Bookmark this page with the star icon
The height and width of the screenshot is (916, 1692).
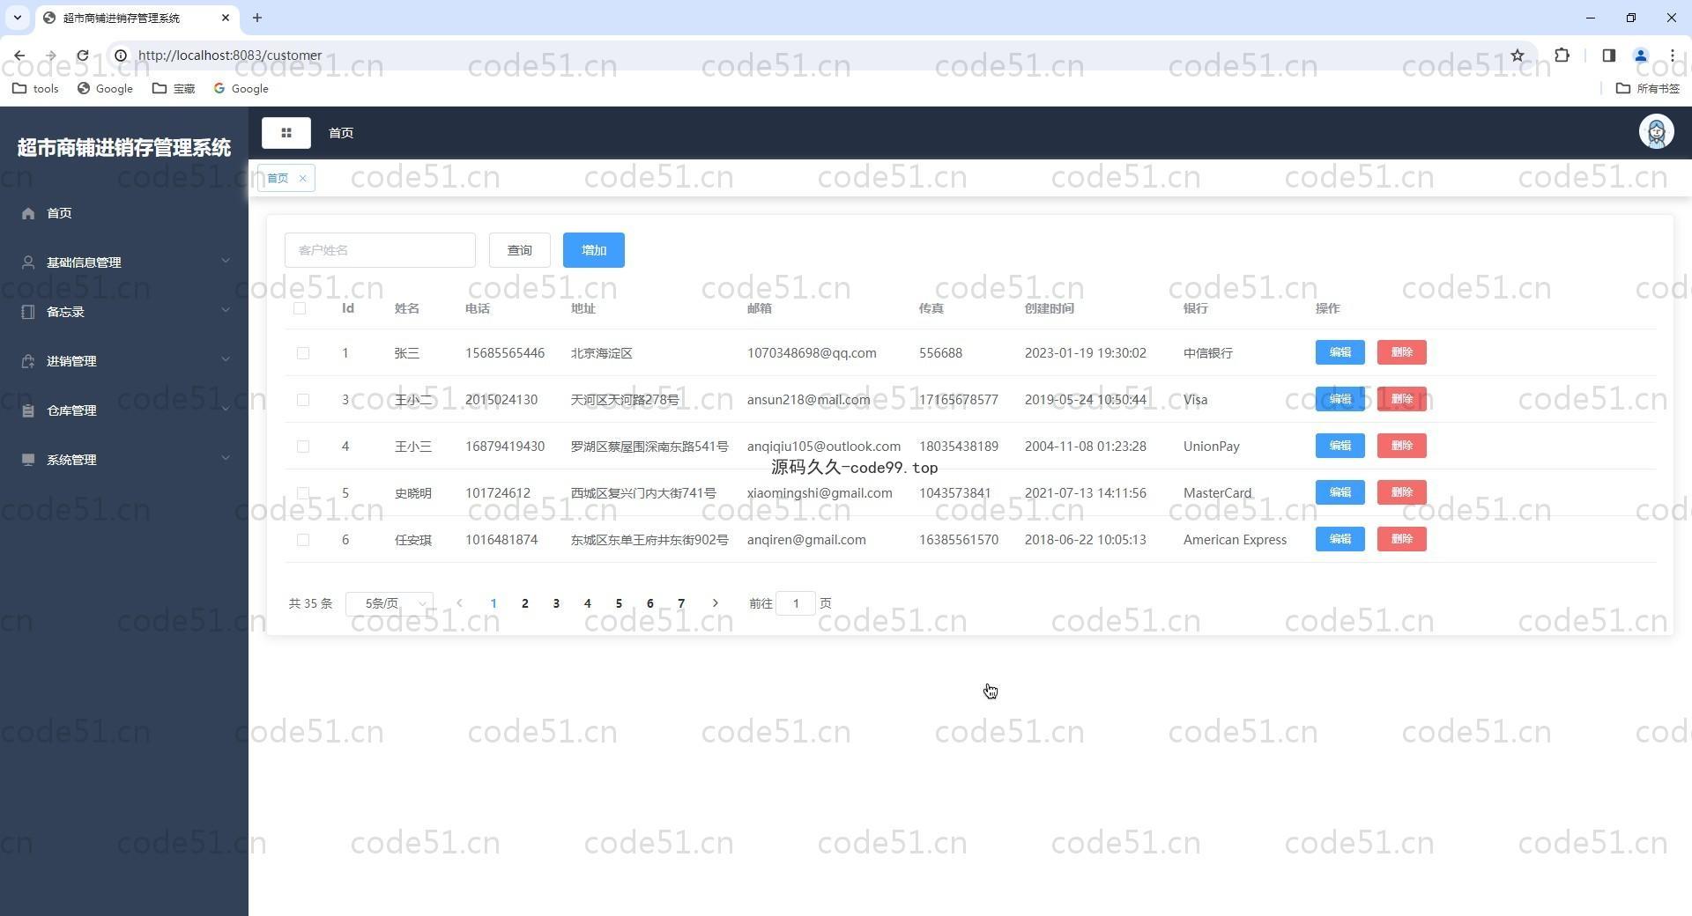point(1517,55)
